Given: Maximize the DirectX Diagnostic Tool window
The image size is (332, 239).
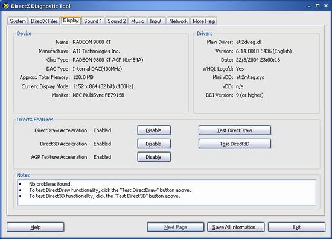Looking at the screenshot, I should pyautogui.click(x=318, y=5).
